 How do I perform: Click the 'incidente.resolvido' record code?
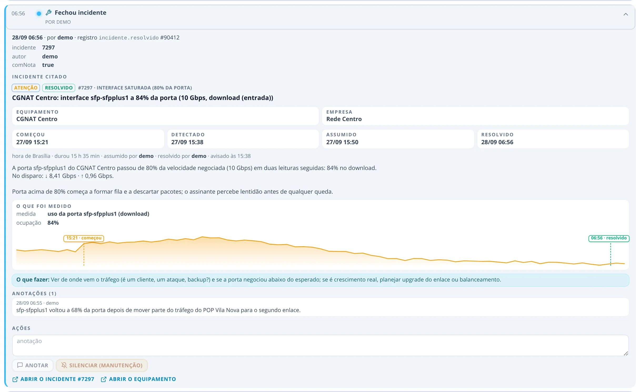129,38
